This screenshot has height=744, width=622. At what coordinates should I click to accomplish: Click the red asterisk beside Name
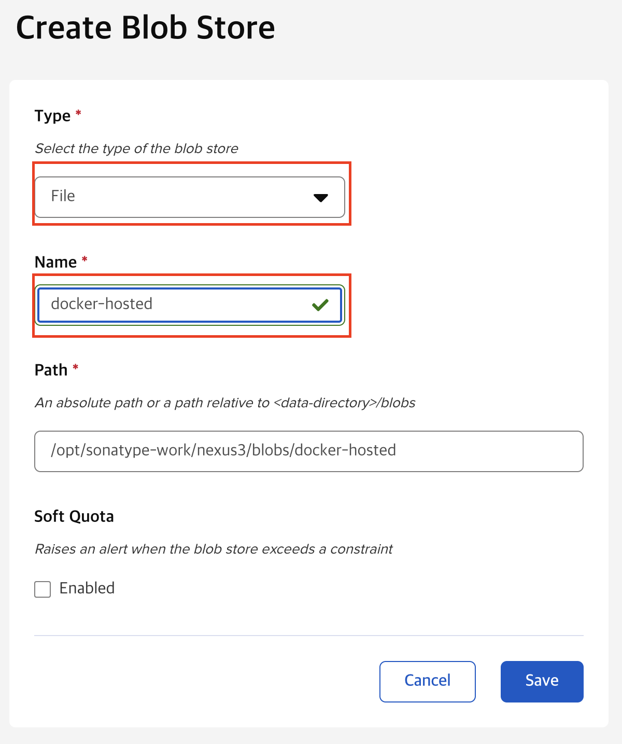pos(84,259)
